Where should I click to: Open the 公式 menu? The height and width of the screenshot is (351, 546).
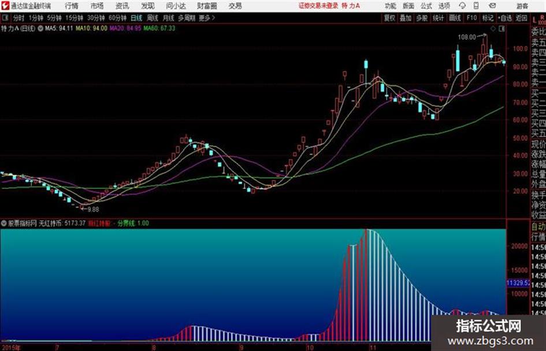click(x=426, y=6)
